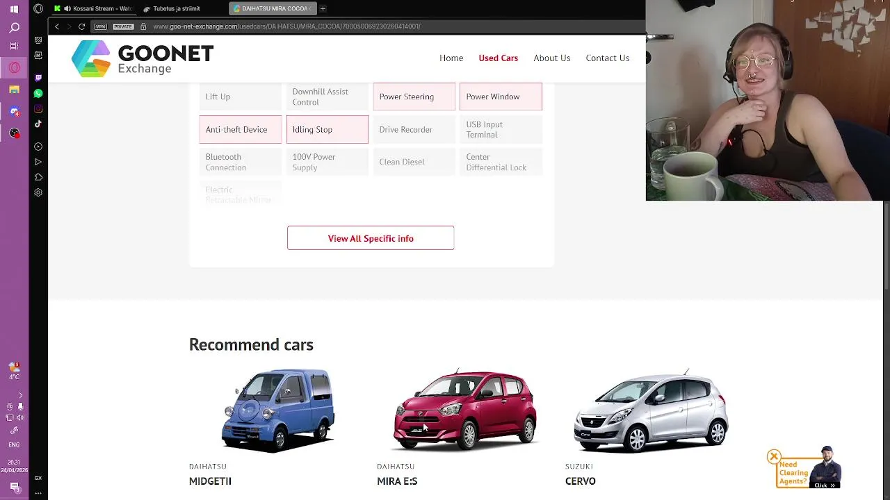
Task: Switch to the Kossani Stream tab
Action: click(92, 8)
